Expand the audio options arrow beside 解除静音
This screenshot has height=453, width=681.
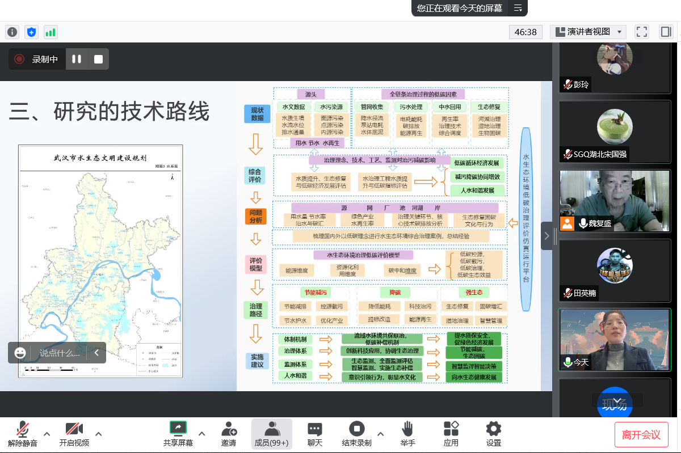(x=47, y=434)
